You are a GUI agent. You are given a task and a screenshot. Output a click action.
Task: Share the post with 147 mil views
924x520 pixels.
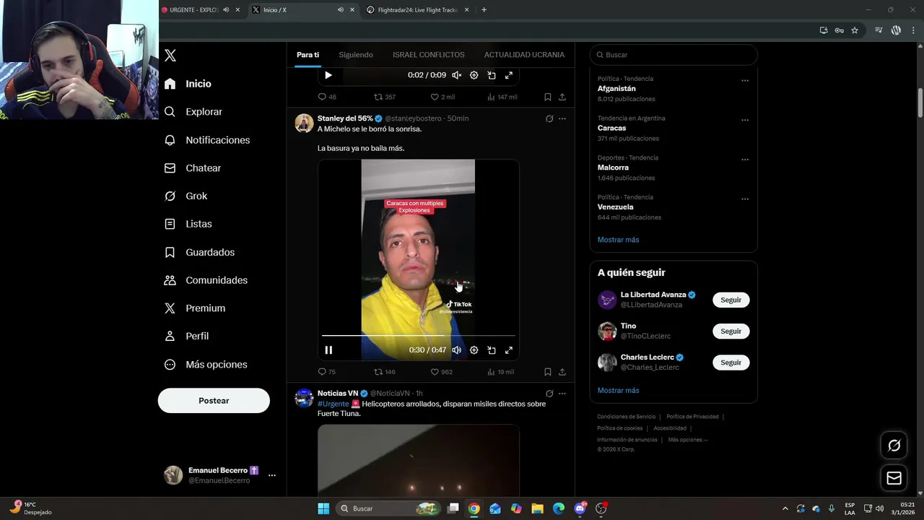pyautogui.click(x=562, y=97)
